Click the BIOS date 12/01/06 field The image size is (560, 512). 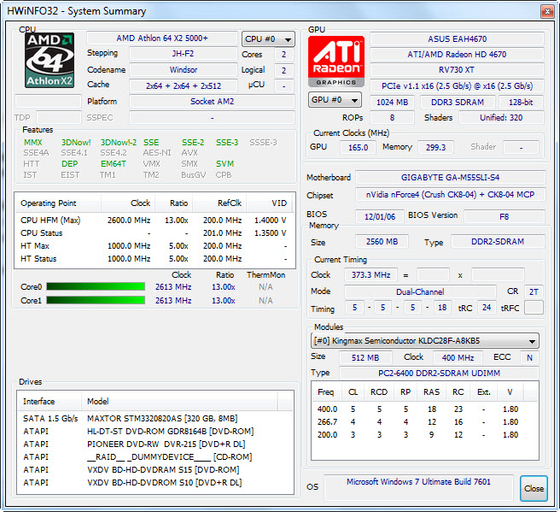pos(380,216)
